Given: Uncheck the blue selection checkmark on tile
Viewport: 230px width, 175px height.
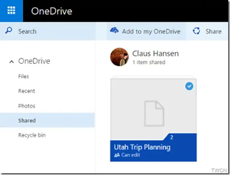Looking at the screenshot, I should click(189, 86).
